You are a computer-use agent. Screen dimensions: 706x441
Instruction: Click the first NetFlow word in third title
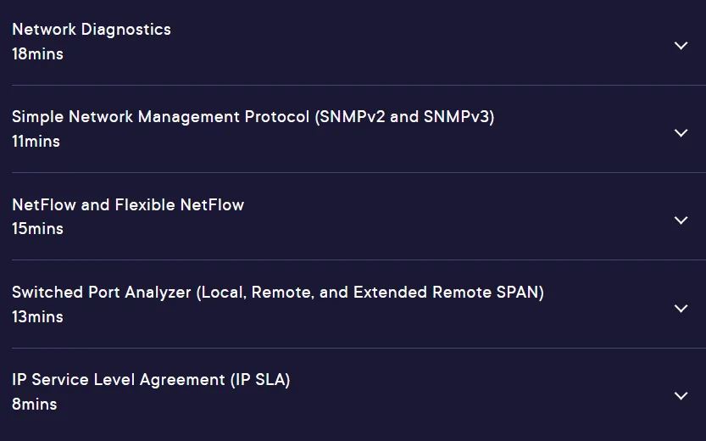pyautogui.click(x=44, y=205)
